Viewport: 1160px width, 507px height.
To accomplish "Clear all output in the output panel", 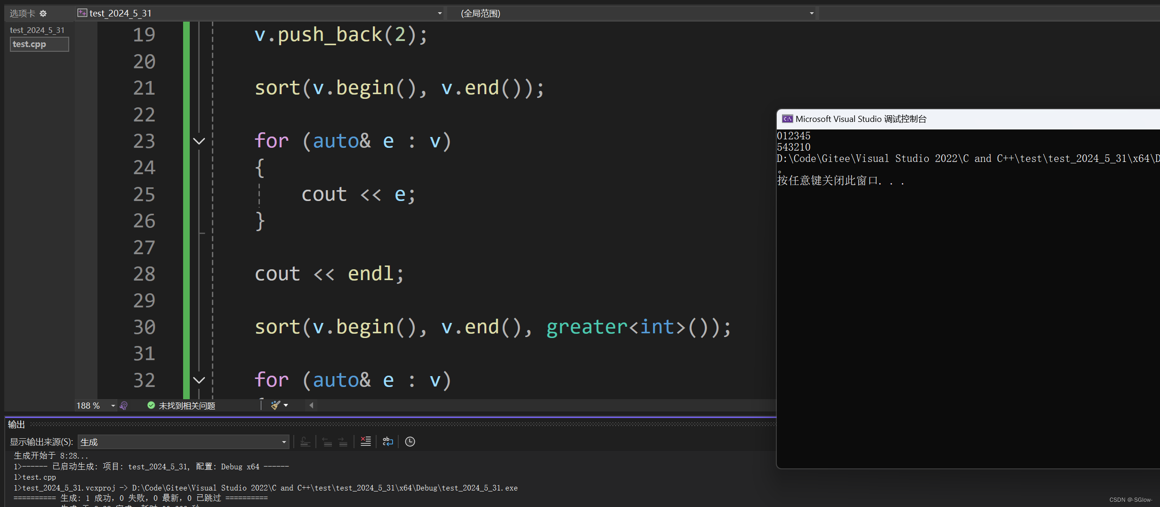I will (366, 442).
